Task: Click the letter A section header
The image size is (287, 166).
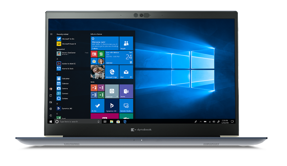Action: click(57, 59)
